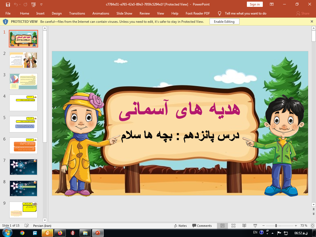Open Google Chrome from the taskbar
Viewport: 316px width, 237px height.
22,233
